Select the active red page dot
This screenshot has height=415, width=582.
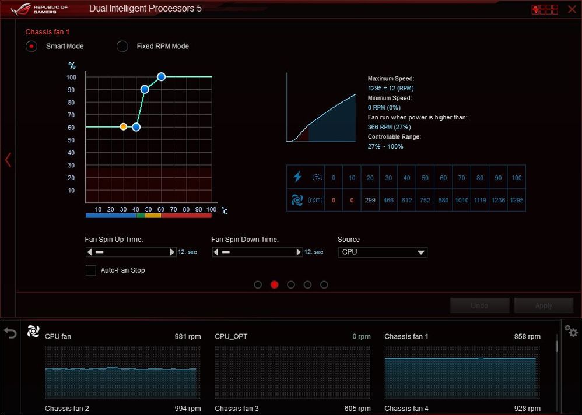[274, 284]
